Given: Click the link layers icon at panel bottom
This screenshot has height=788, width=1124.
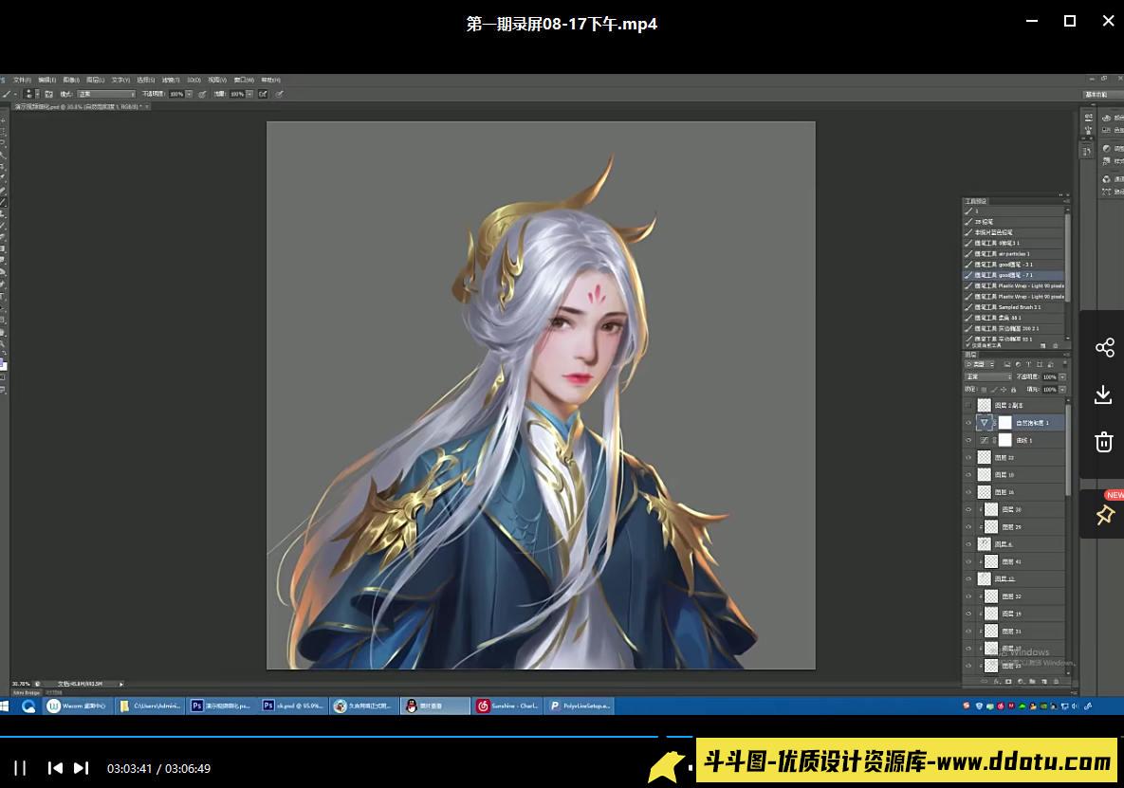Looking at the screenshot, I should point(984,681).
